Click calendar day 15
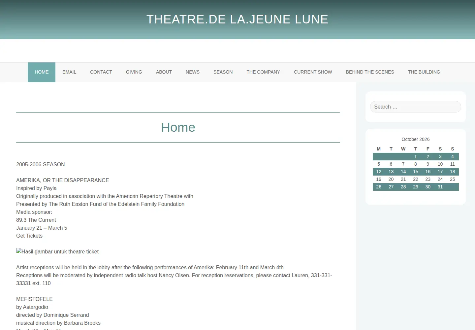 416,172
